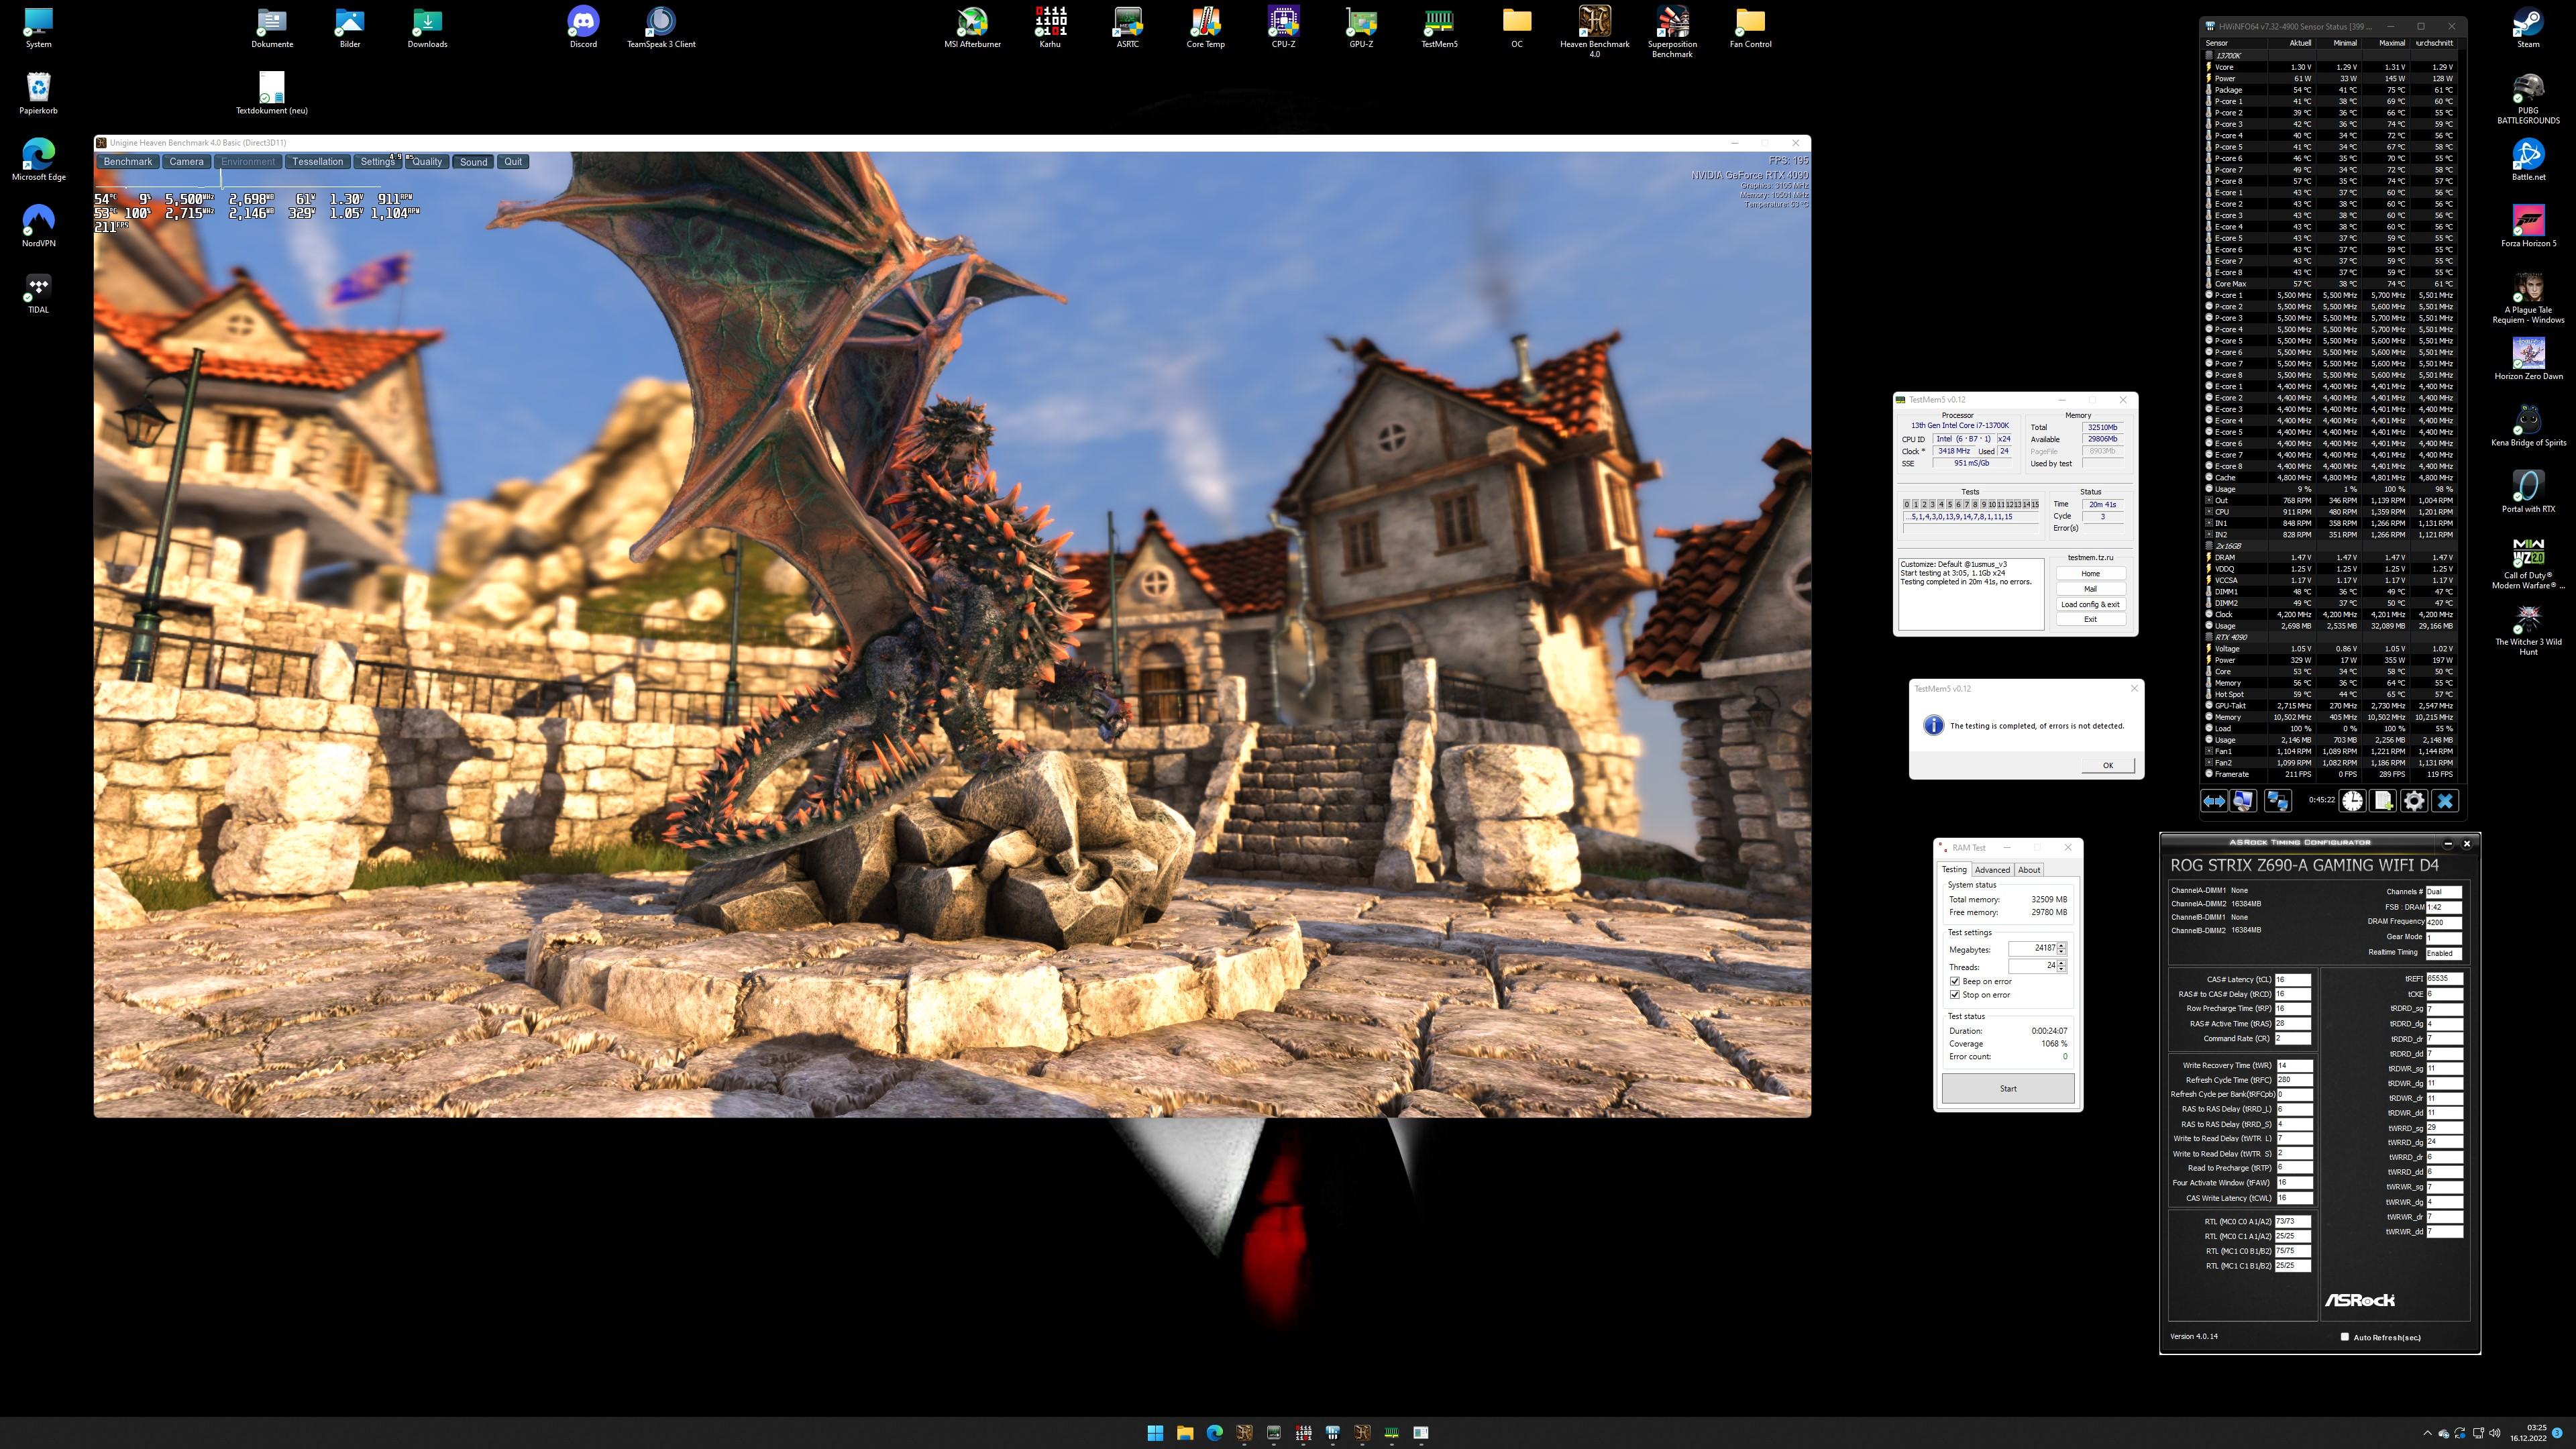Open ASRTC desktop shortcut
The image size is (2576, 1449).
tap(1128, 28)
